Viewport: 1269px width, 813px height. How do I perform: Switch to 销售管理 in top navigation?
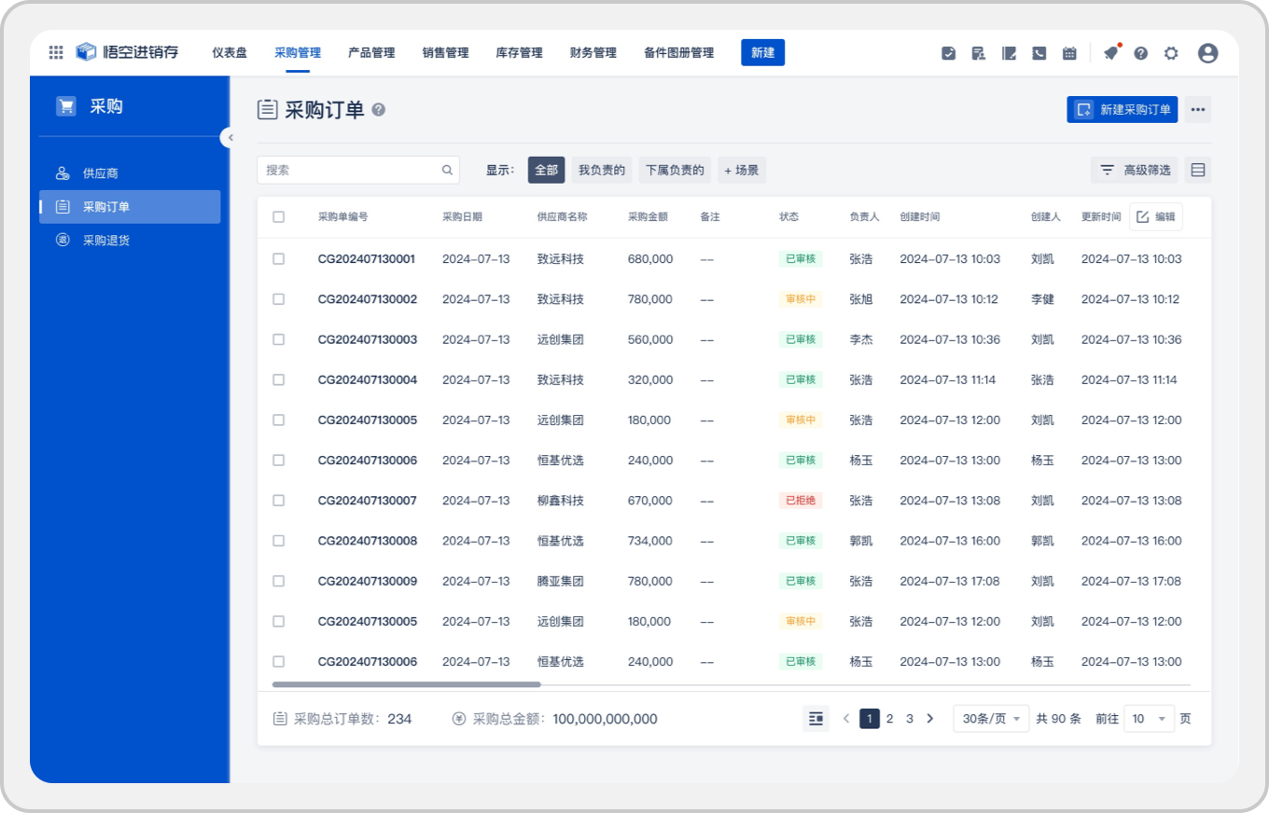(445, 53)
